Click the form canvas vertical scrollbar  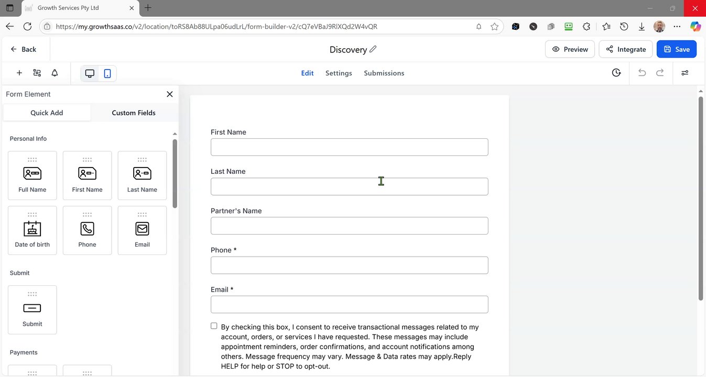(x=701, y=198)
